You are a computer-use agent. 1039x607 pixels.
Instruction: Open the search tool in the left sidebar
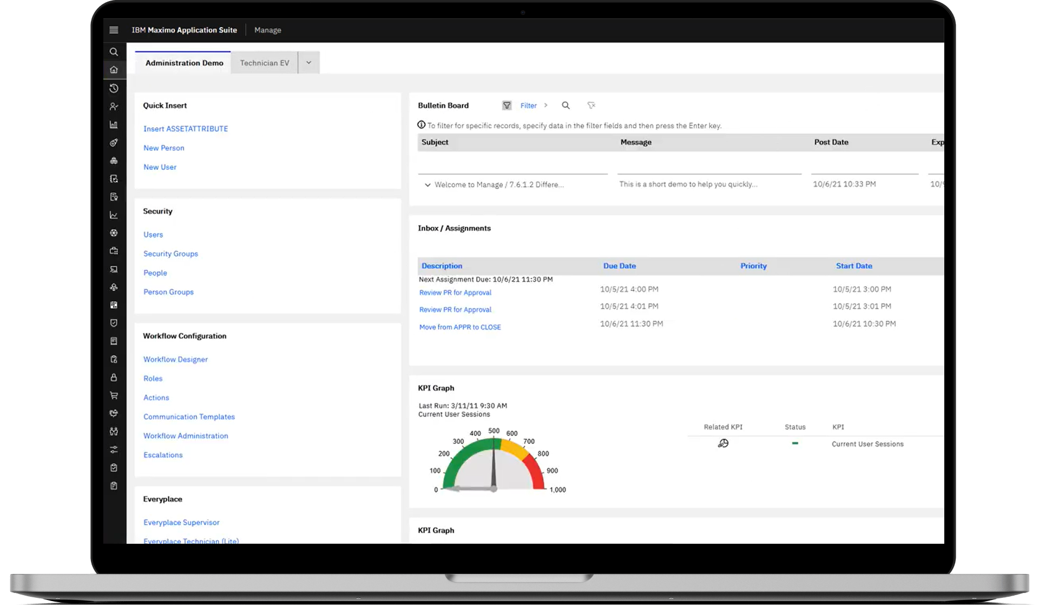coord(114,52)
